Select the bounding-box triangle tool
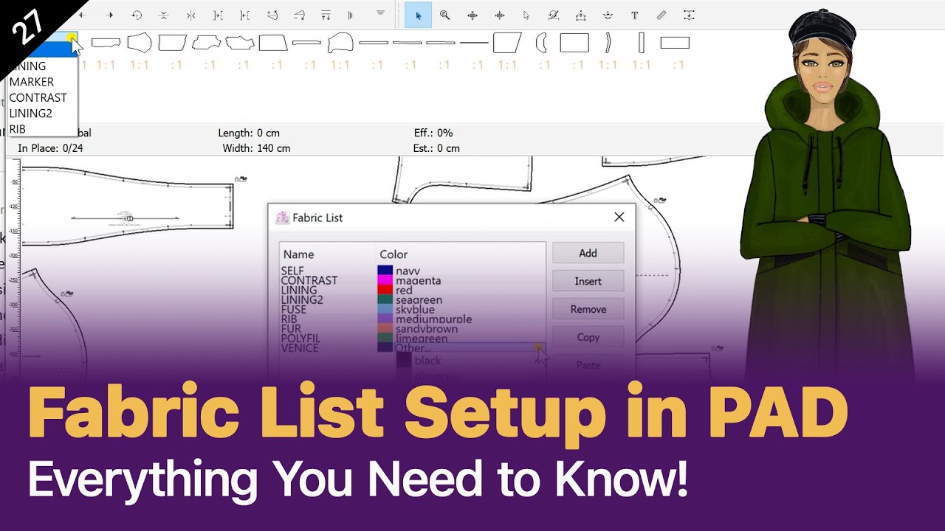Viewport: 945px width, 531px height. (580, 15)
